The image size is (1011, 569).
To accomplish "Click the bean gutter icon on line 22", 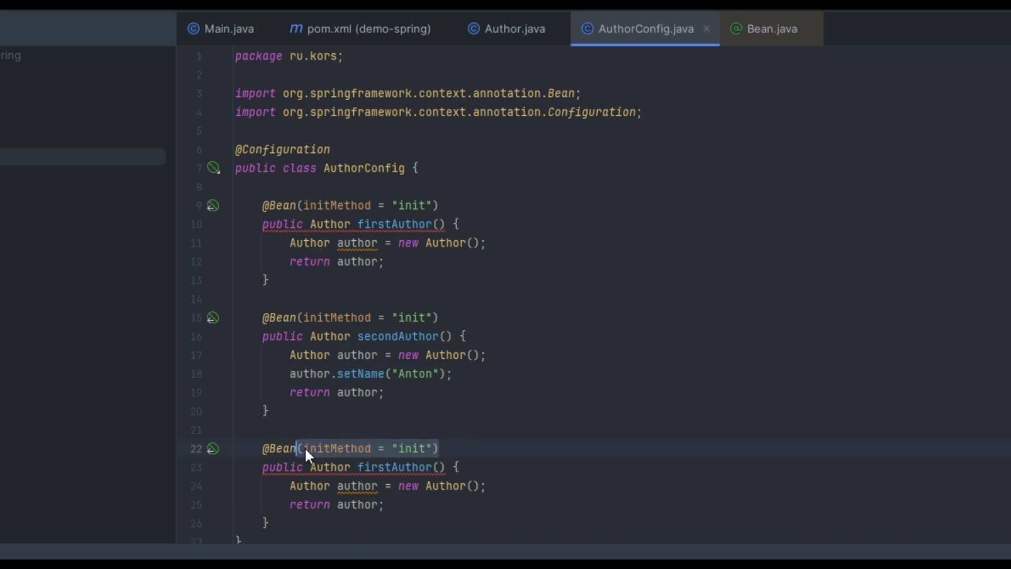I will [213, 449].
